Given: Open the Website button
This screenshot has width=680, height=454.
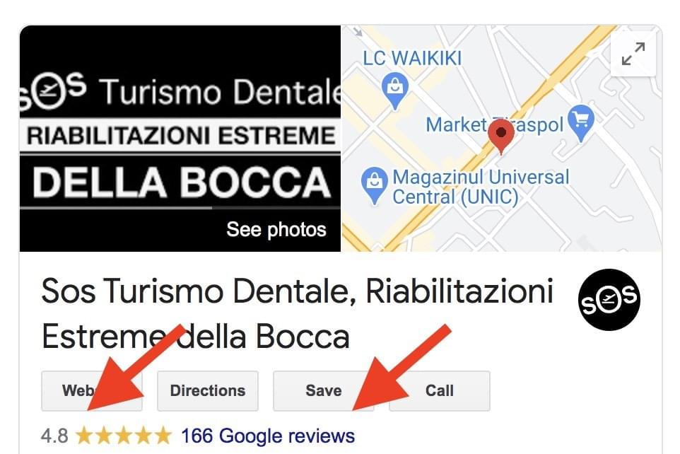Looking at the screenshot, I should [x=91, y=390].
